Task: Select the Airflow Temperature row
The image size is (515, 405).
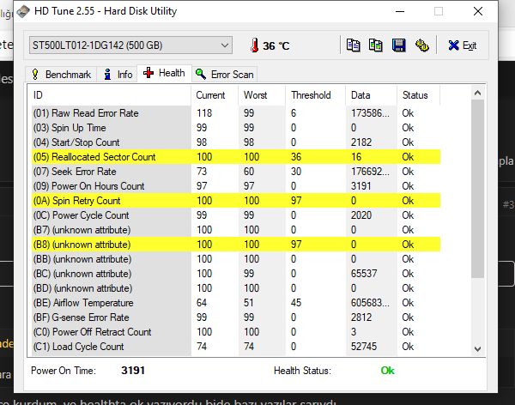Action: coord(236,303)
